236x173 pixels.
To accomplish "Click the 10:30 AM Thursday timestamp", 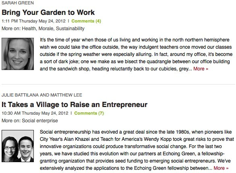I will click(x=35, y=113).
